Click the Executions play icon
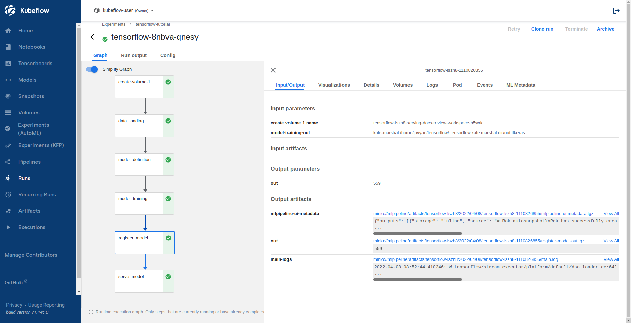The width and height of the screenshot is (631, 323). pos(8,227)
